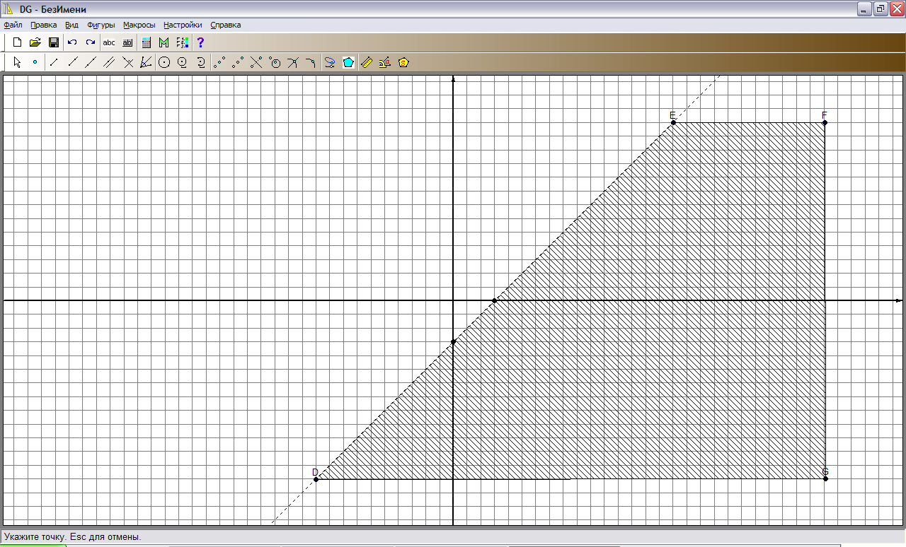Open help with the question mark icon

[201, 42]
